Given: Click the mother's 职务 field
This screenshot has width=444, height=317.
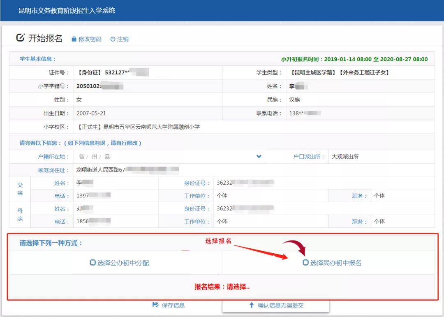Looking at the screenshot, I should tap(401, 221).
